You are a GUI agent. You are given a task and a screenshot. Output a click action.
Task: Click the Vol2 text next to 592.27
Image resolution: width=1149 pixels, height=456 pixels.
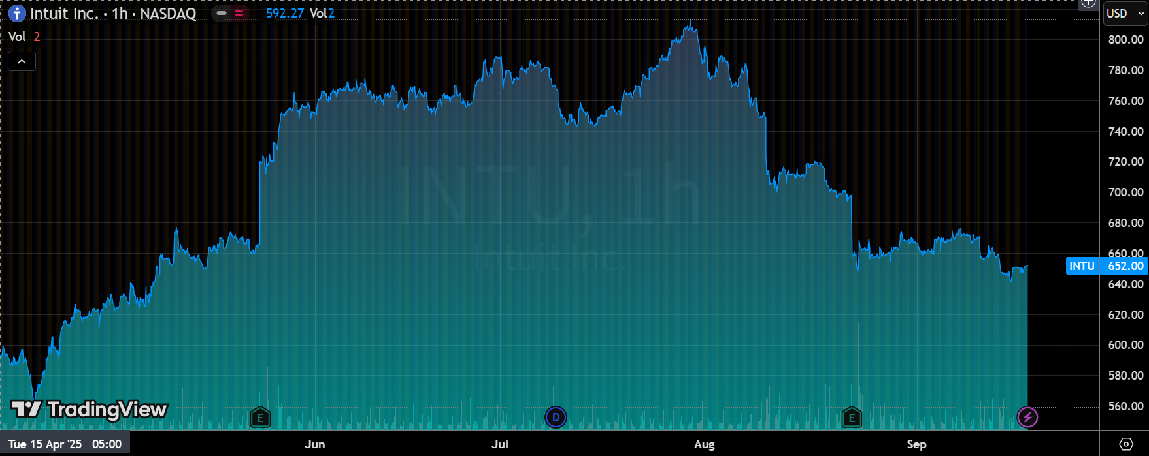tap(322, 13)
